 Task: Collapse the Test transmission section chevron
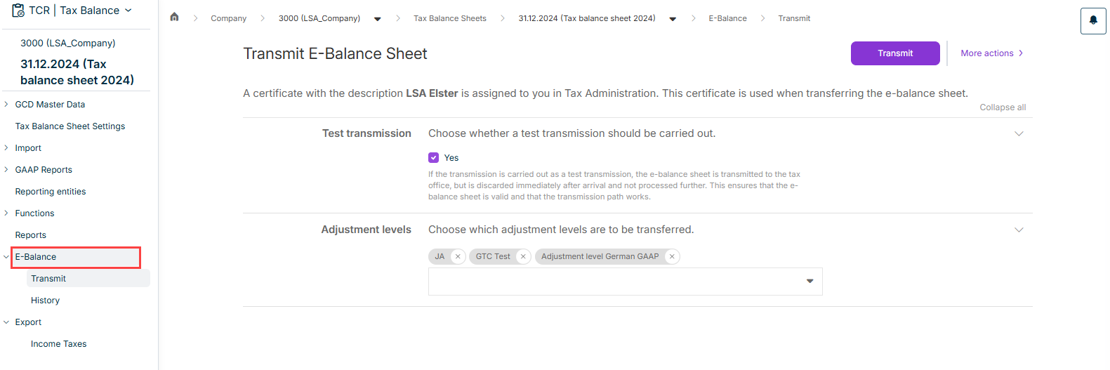click(x=1019, y=133)
